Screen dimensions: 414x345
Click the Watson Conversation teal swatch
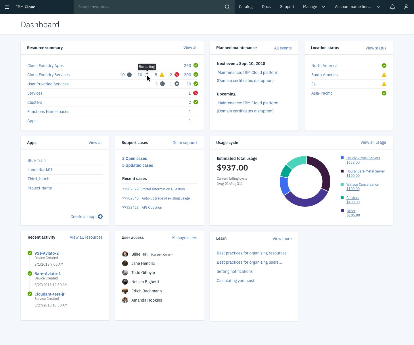click(342, 184)
